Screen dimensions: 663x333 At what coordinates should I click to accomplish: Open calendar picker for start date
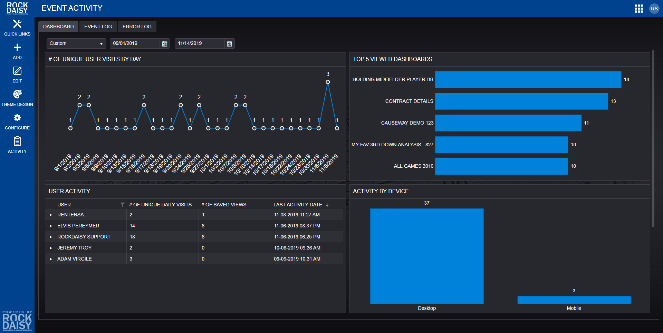point(165,43)
